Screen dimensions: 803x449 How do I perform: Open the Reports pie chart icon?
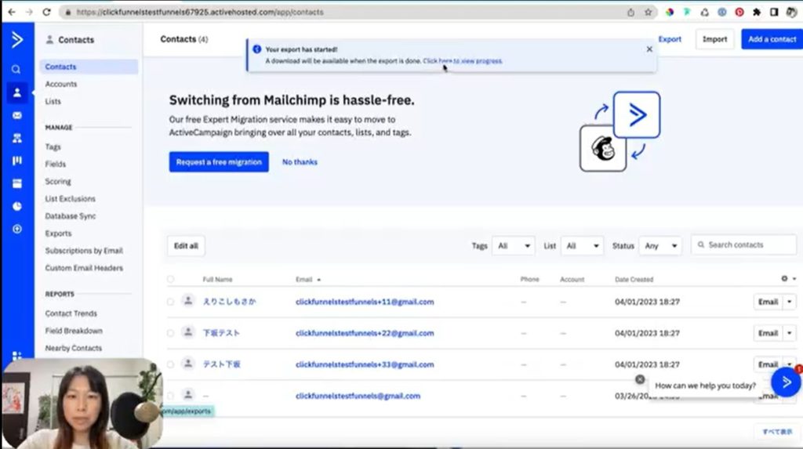[16, 206]
